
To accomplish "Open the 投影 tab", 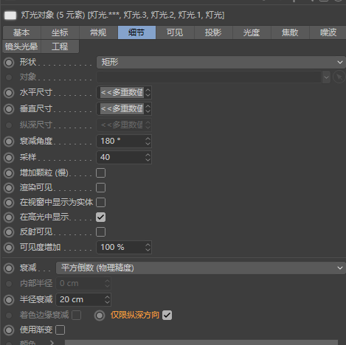I will pos(213,32).
